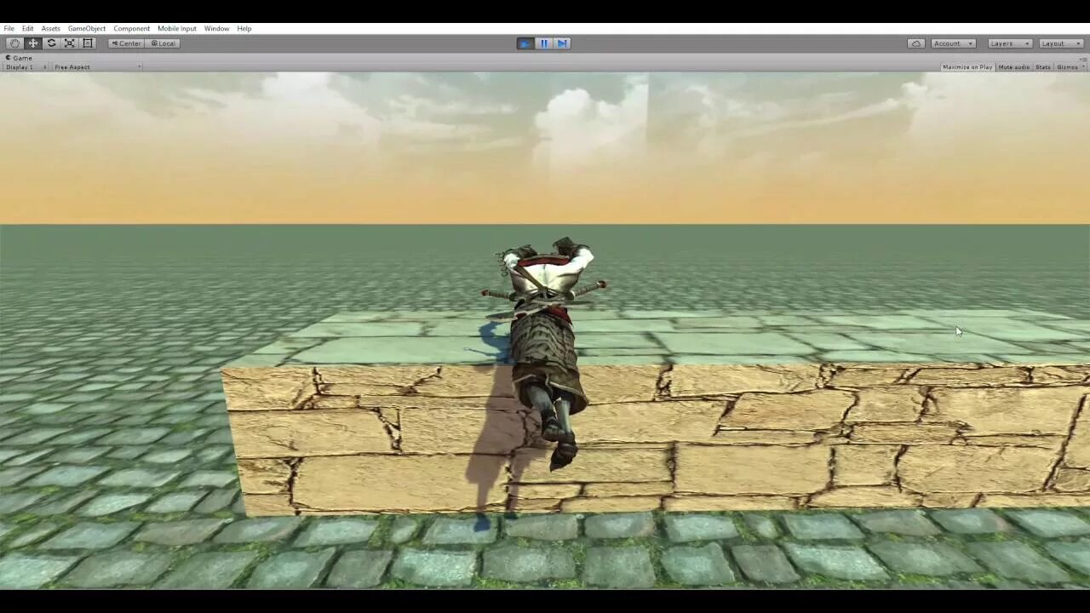The height and width of the screenshot is (613, 1090).
Task: Open the Assets menu
Action: pyautogui.click(x=51, y=28)
